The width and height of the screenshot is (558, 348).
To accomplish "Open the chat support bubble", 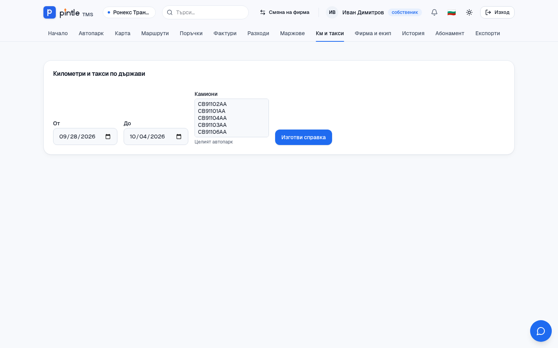I will pos(541,331).
